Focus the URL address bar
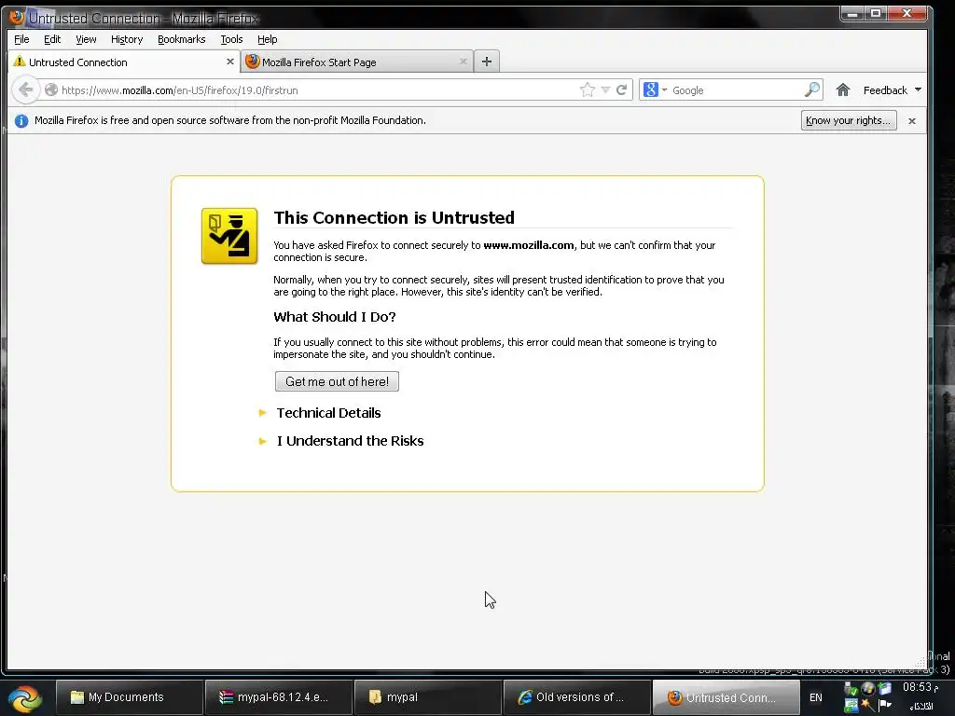Image resolution: width=955 pixels, height=716 pixels. click(x=317, y=90)
